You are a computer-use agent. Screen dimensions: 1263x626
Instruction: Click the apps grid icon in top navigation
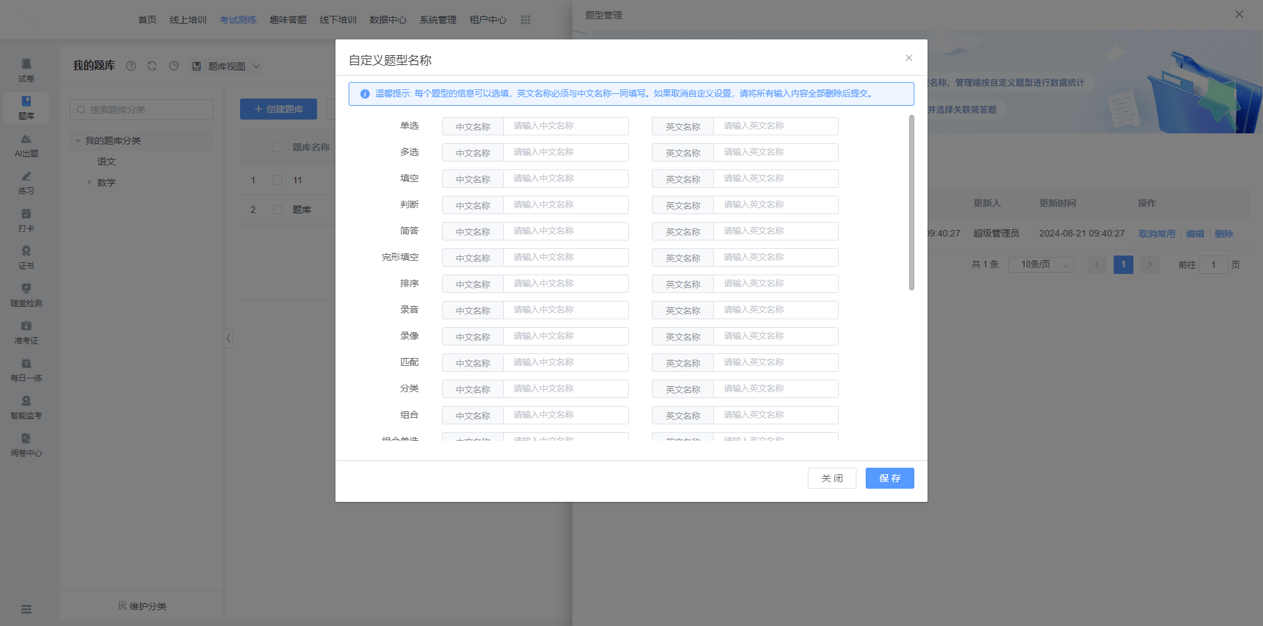point(526,20)
